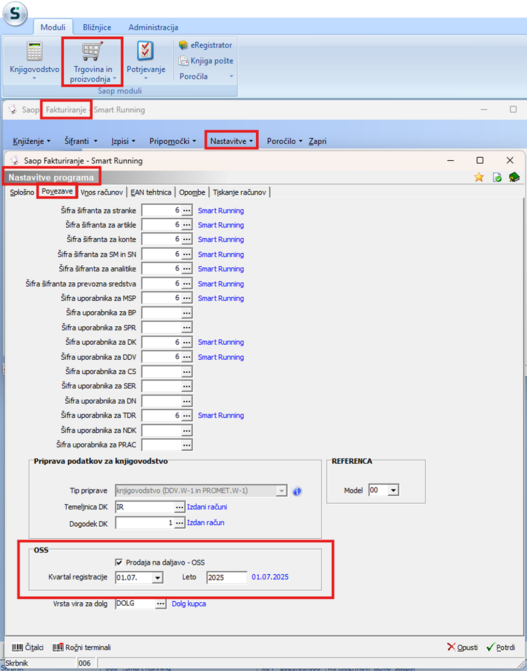Click Izdani računi link

coord(207,507)
